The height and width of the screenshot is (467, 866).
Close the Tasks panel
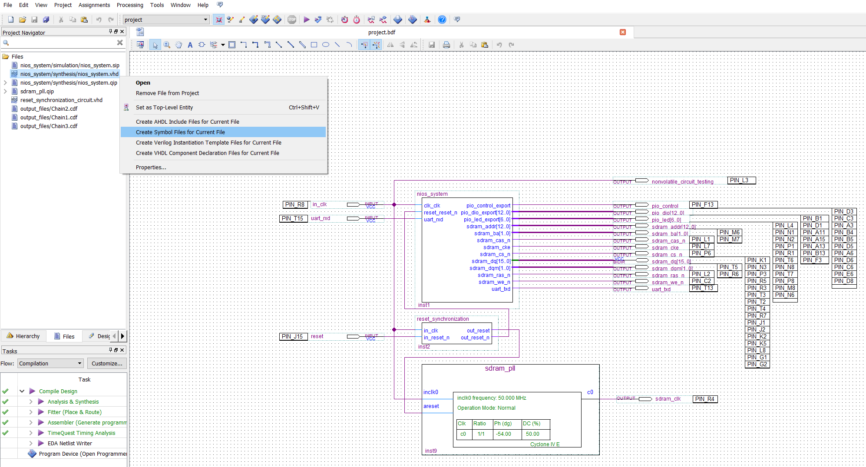[122, 350]
